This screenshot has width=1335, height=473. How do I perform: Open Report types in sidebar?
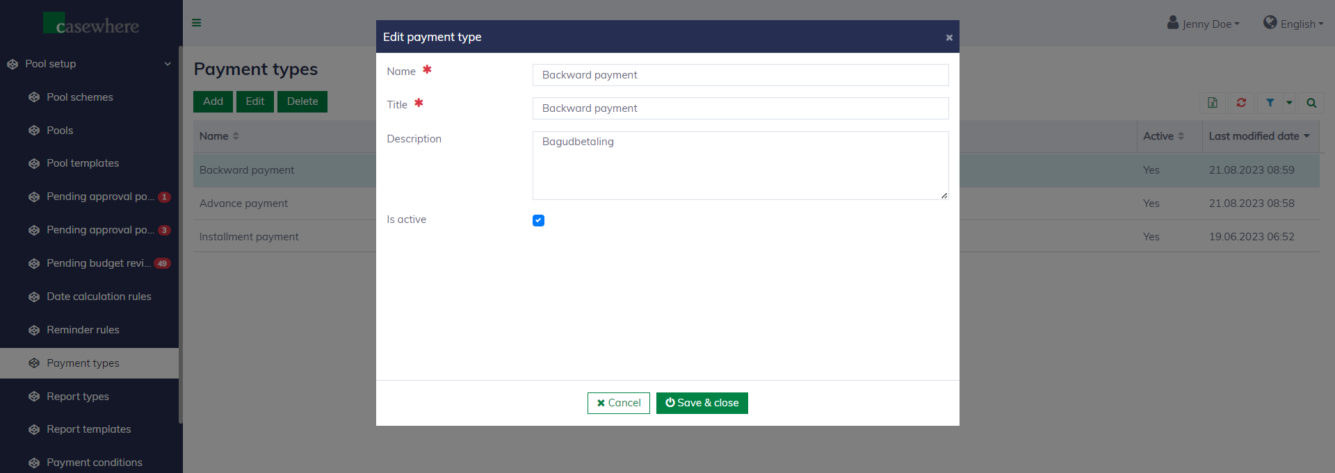tap(78, 397)
